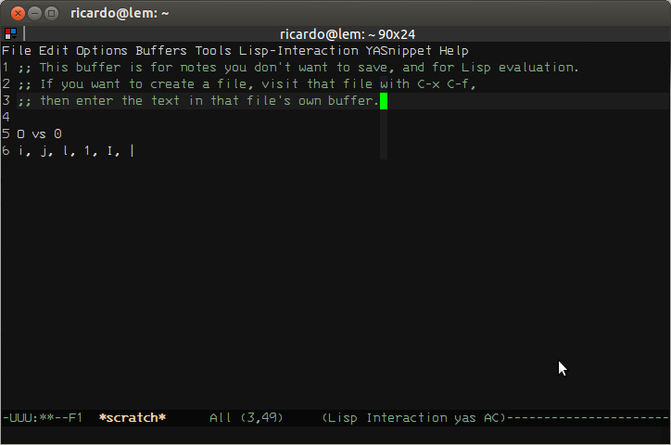Open the Buffers menu
This screenshot has width=671, height=445.
click(161, 50)
